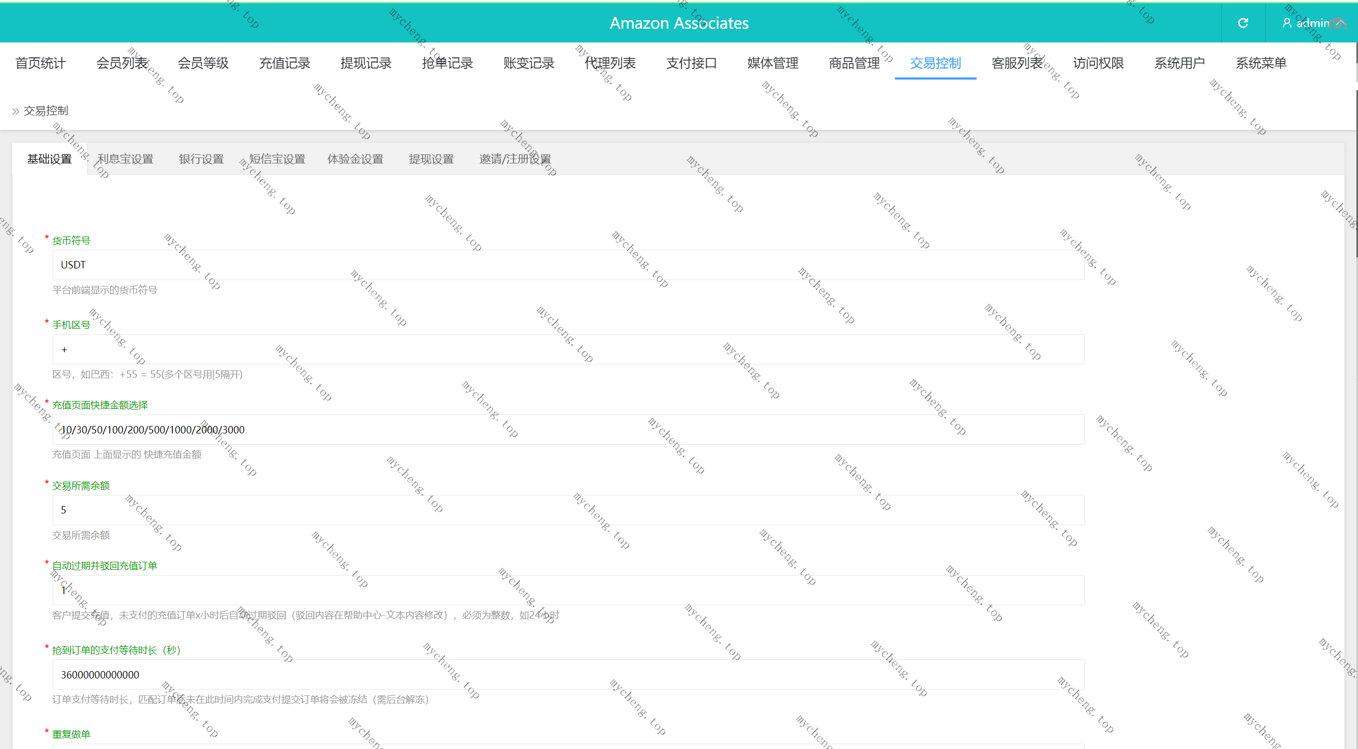Open the 短信宝设置 tab

277,159
